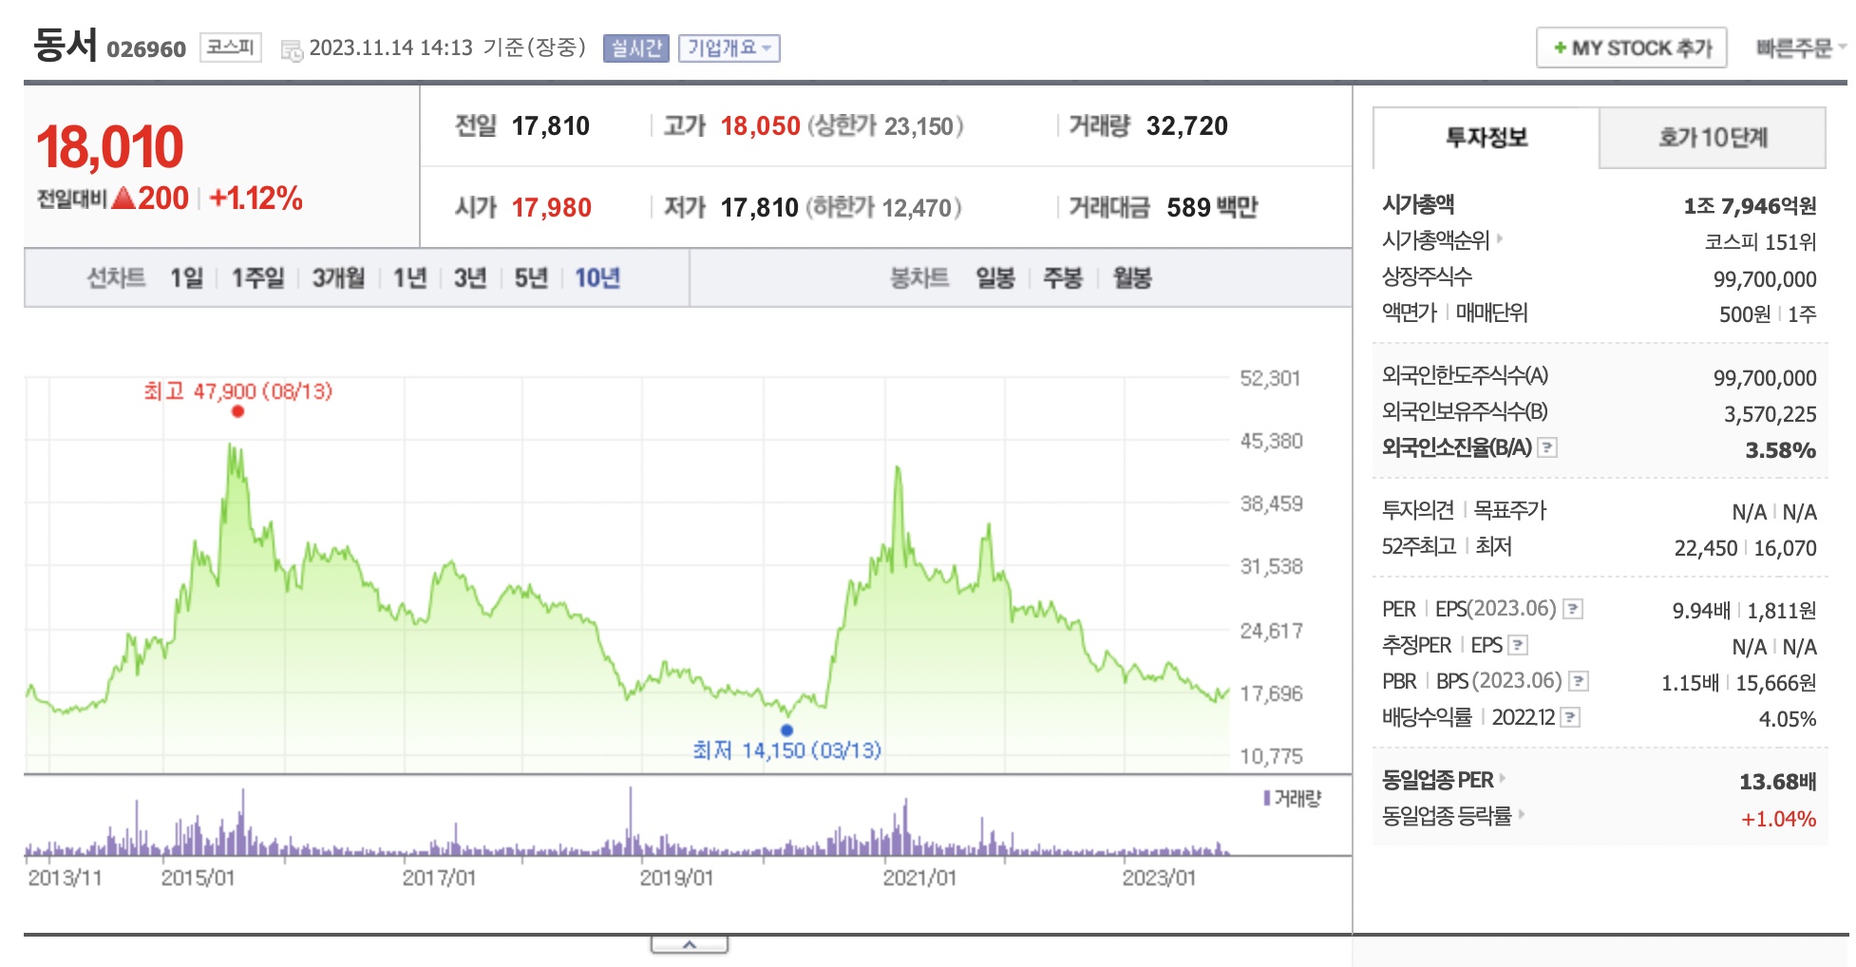
Task: Click the 동일업종 PER value 13.68배
Action: tap(1778, 782)
